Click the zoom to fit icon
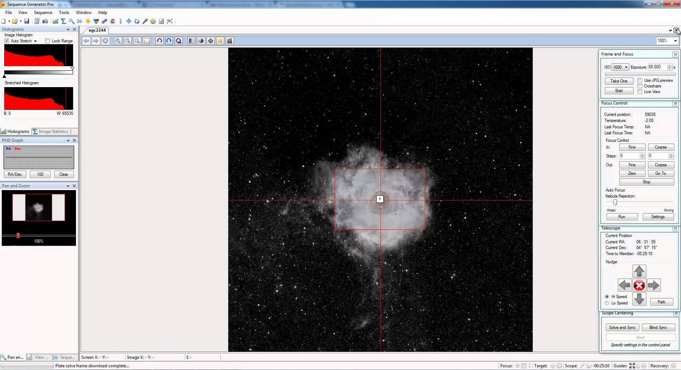This screenshot has width=681, height=370. [x=137, y=41]
